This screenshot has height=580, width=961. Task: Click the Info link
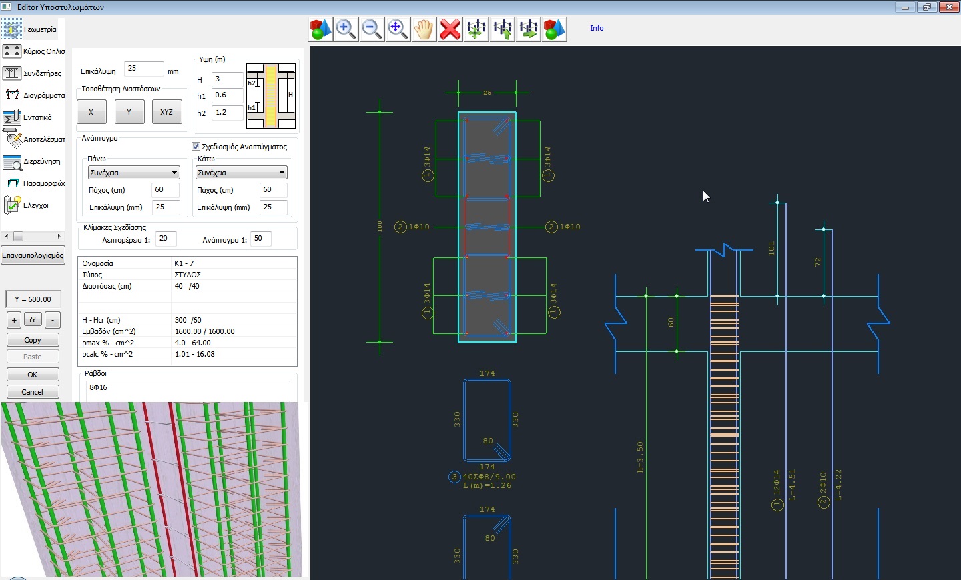597,28
